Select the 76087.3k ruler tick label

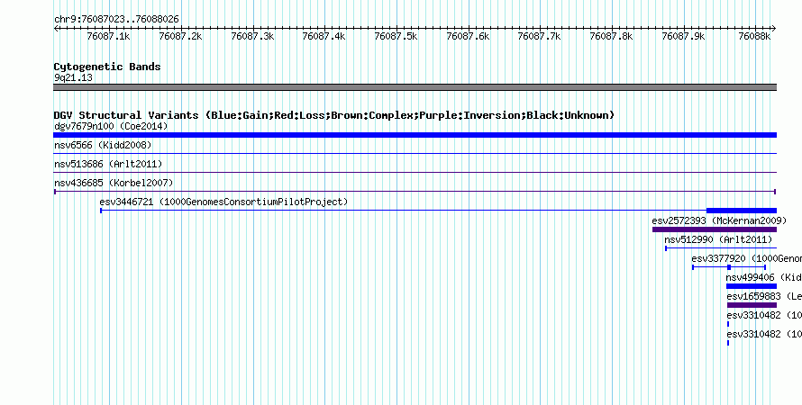coord(252,37)
